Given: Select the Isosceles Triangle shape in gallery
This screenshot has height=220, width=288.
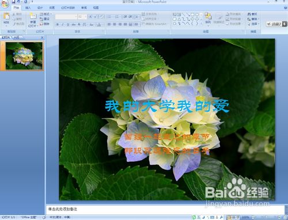Looking at the screenshot, I should [x=179, y=19].
